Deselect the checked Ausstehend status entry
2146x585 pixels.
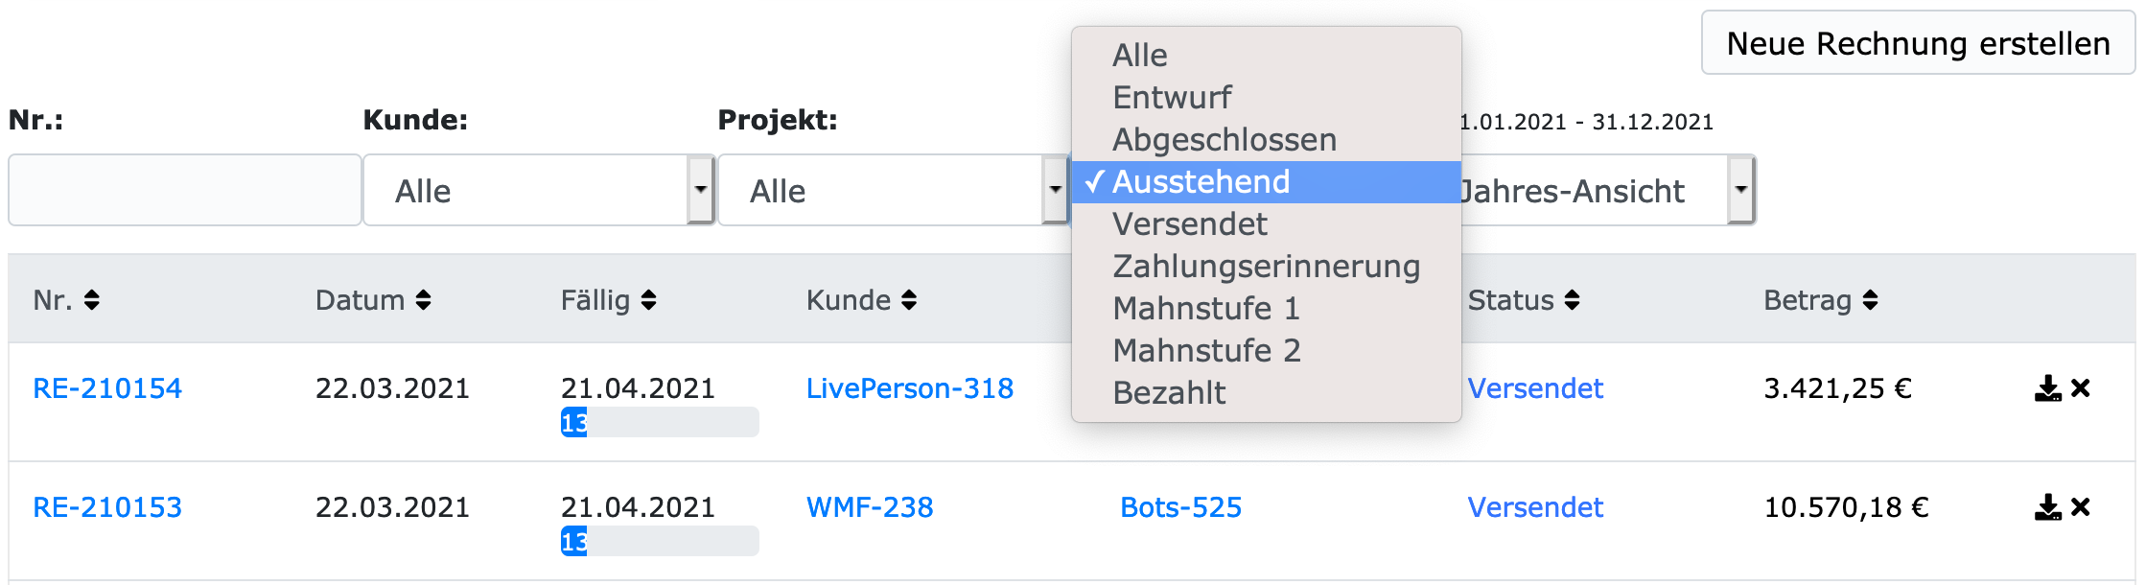(1201, 181)
